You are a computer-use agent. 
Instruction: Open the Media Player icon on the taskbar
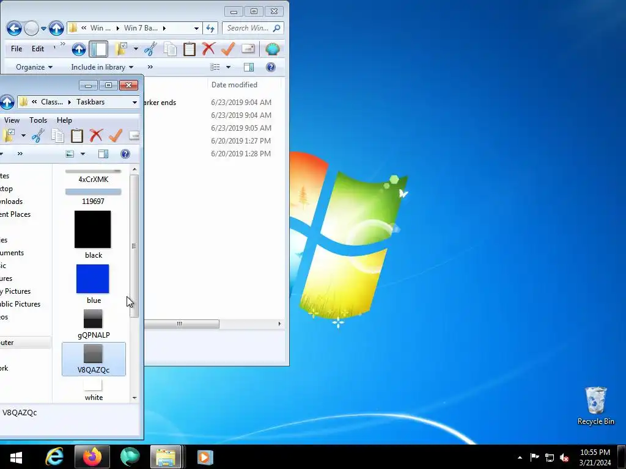point(205,457)
